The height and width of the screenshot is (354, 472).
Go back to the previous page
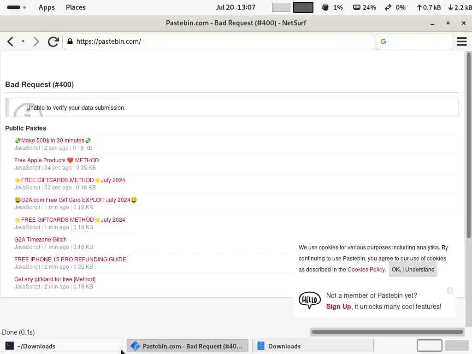(10, 41)
